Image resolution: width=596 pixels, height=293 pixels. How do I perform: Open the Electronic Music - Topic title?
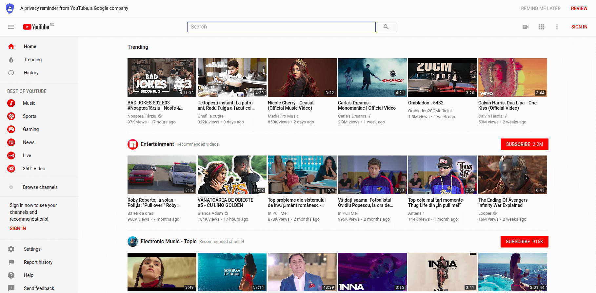(169, 242)
